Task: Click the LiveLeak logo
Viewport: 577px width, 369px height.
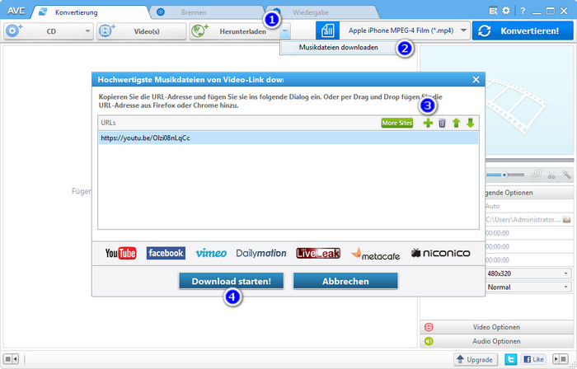Action: click(318, 253)
